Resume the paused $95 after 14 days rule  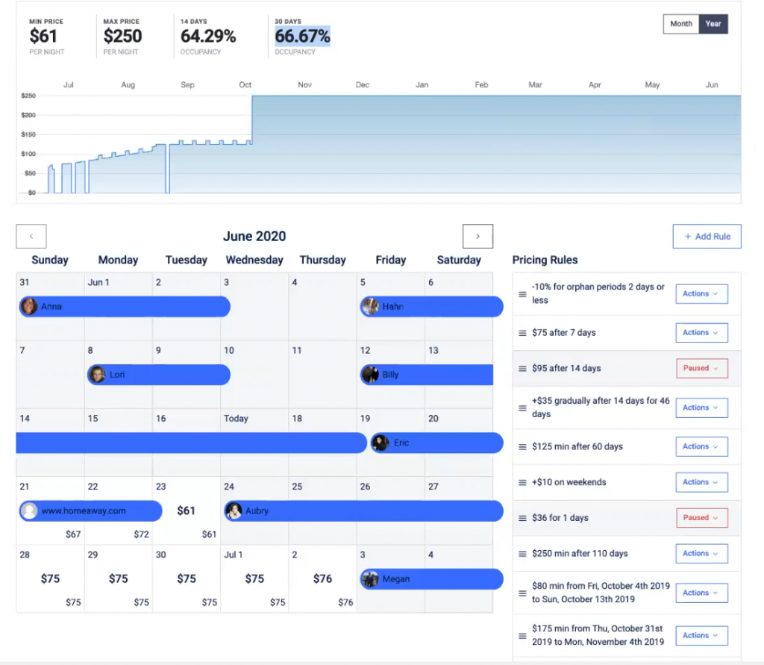pos(701,368)
